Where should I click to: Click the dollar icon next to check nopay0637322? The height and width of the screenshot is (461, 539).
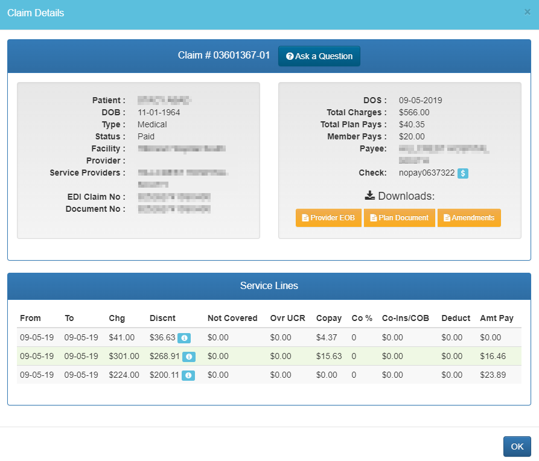point(463,173)
